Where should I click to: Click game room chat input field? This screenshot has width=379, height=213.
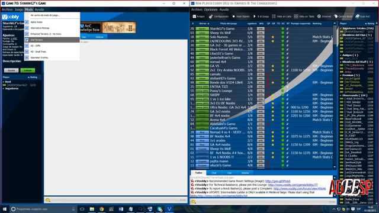pyautogui.click(x=116, y=200)
